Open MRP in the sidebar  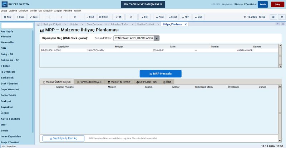point(4,125)
